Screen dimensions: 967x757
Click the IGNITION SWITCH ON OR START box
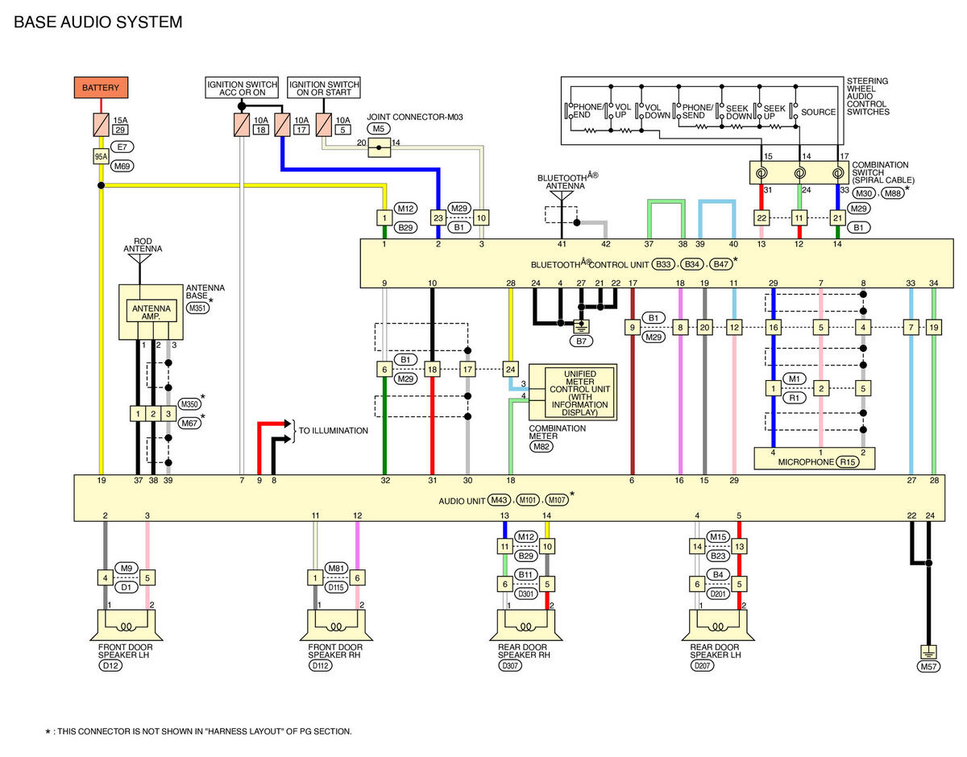pyautogui.click(x=324, y=88)
